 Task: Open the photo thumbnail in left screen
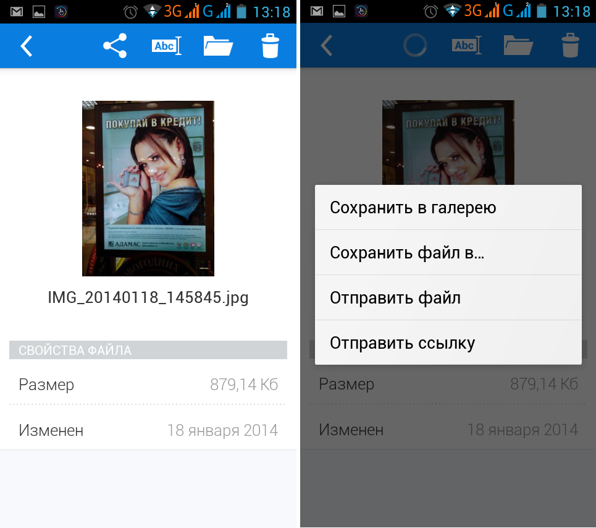[x=148, y=189]
